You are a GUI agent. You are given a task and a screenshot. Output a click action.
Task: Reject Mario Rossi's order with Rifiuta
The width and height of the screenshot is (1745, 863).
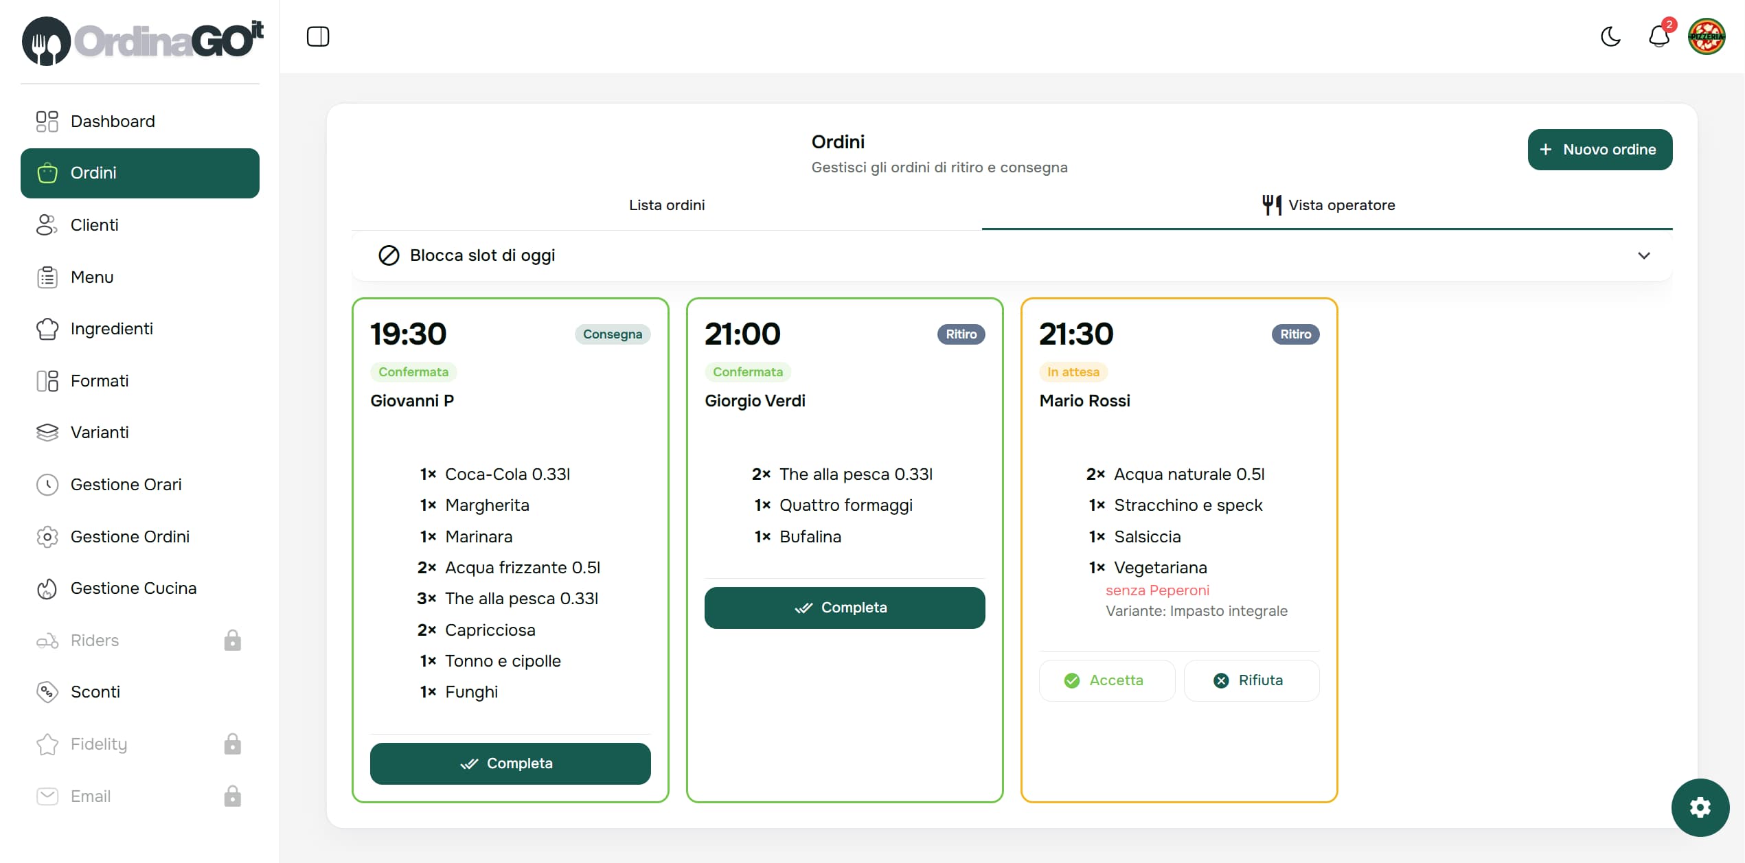pyautogui.click(x=1251, y=680)
